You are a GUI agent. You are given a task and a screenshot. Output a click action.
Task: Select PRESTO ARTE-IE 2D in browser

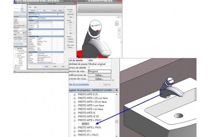tap(89, 116)
